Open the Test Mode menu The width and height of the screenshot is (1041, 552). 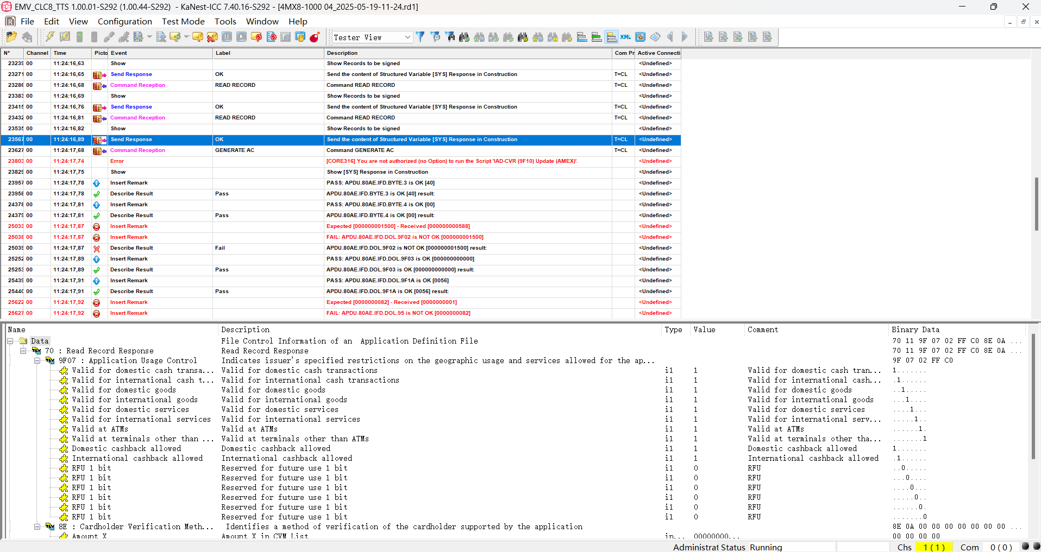point(183,21)
